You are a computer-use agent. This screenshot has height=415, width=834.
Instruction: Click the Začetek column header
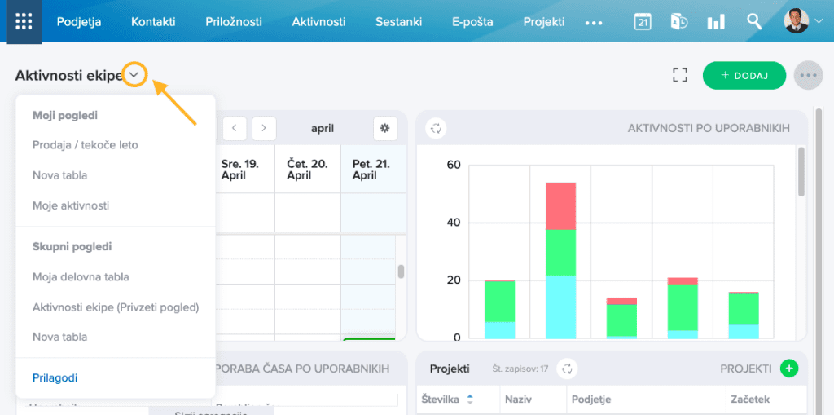pos(750,399)
